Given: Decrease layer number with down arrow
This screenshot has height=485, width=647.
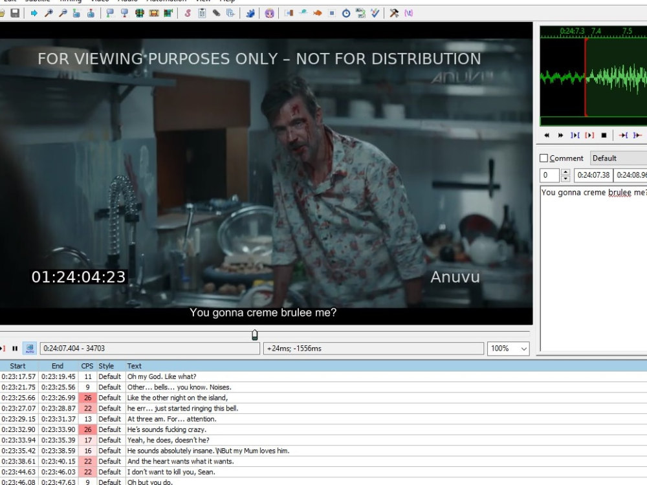Looking at the screenshot, I should 565,178.
